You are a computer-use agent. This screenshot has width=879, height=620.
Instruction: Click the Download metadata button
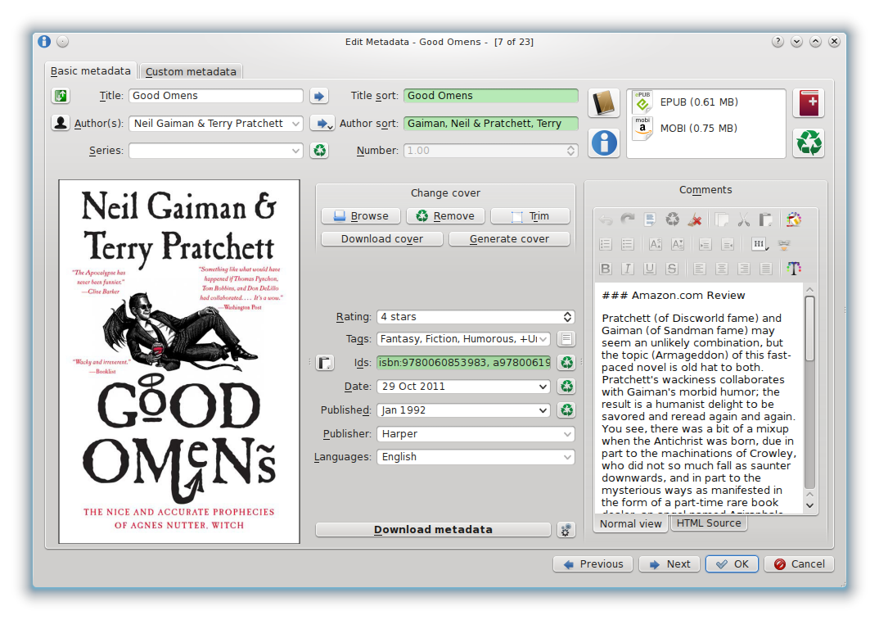[433, 530]
